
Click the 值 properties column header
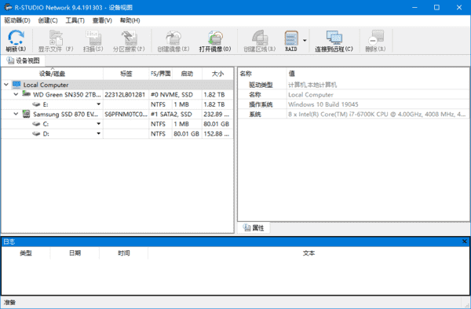[378, 74]
